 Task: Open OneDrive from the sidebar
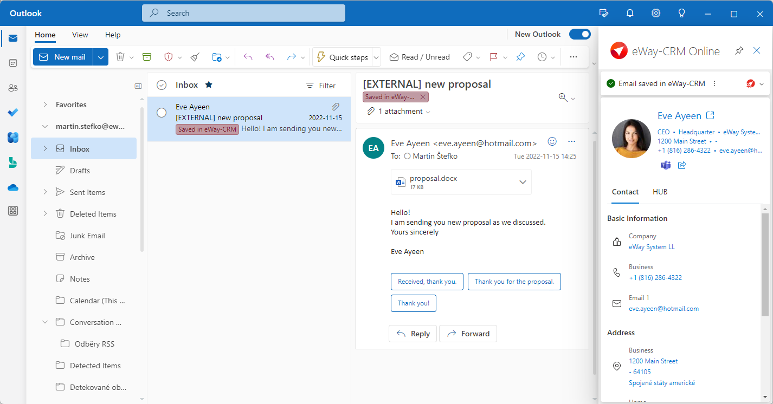point(13,187)
